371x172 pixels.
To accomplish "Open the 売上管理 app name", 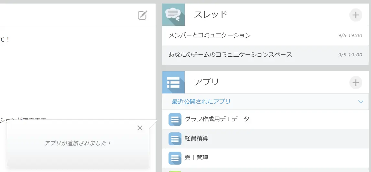I will click(x=196, y=158).
